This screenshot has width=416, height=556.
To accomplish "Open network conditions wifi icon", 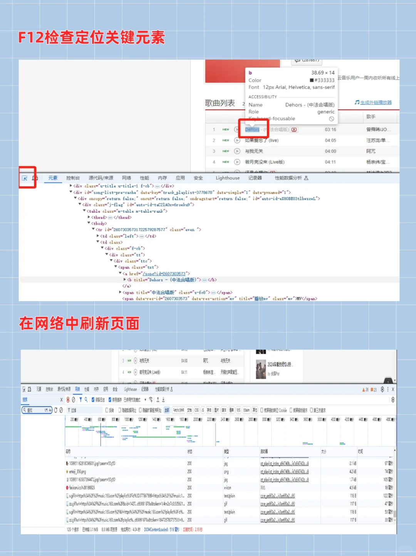I will click(x=151, y=400).
